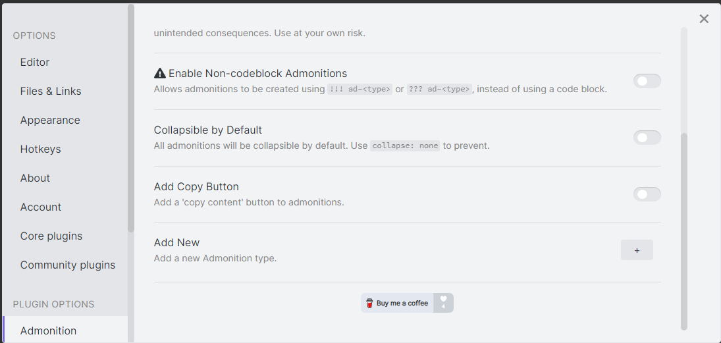Viewport: 721px width, 343px height.
Task: Click the coffee cup icon
Action: point(369,303)
